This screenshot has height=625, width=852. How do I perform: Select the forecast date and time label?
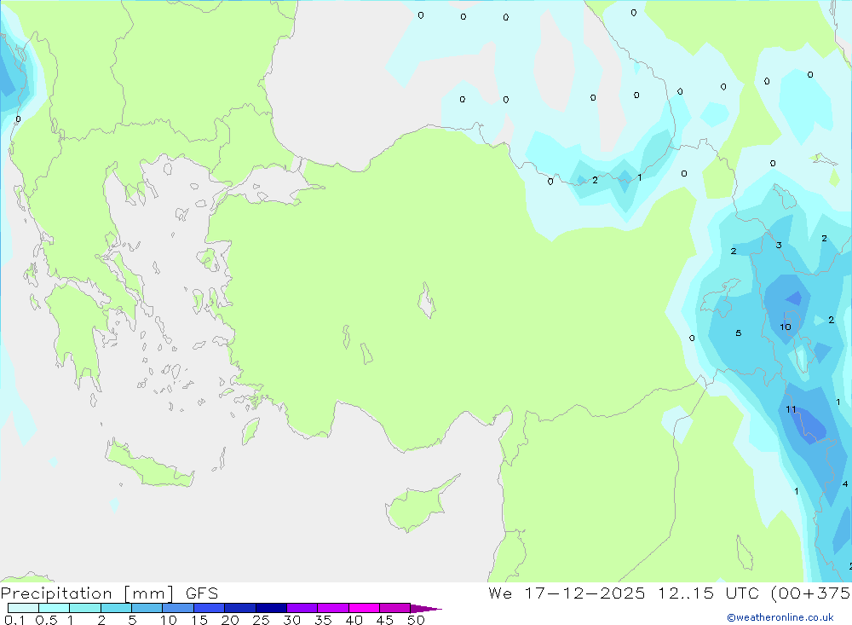[x=669, y=593]
